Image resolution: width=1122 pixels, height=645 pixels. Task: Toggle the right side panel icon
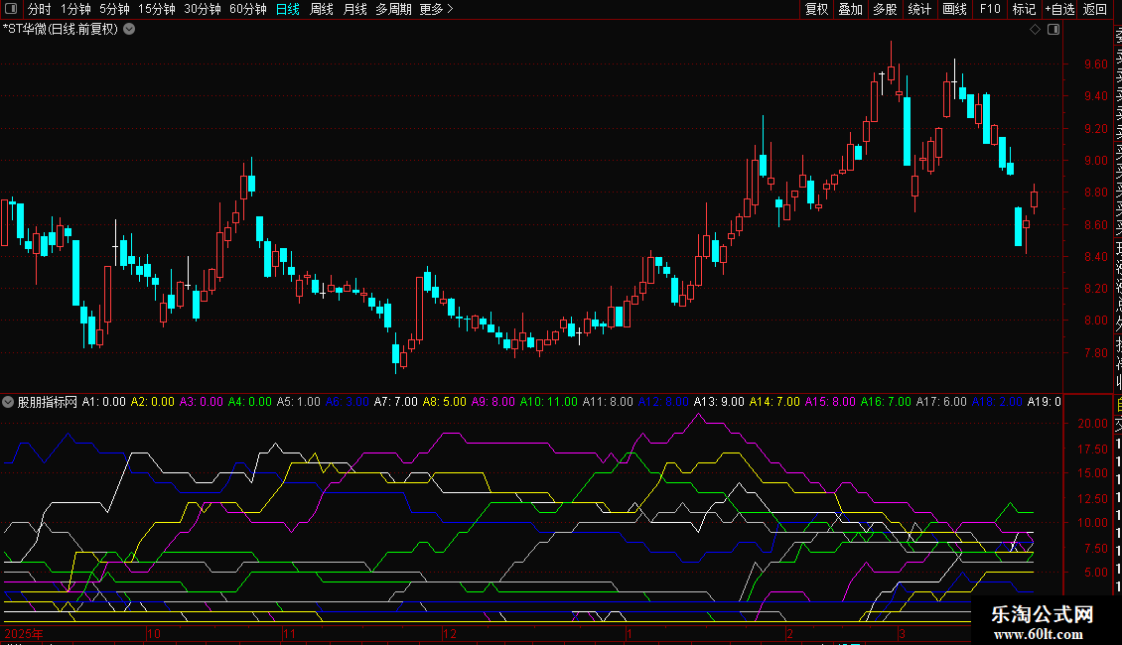point(1053,30)
